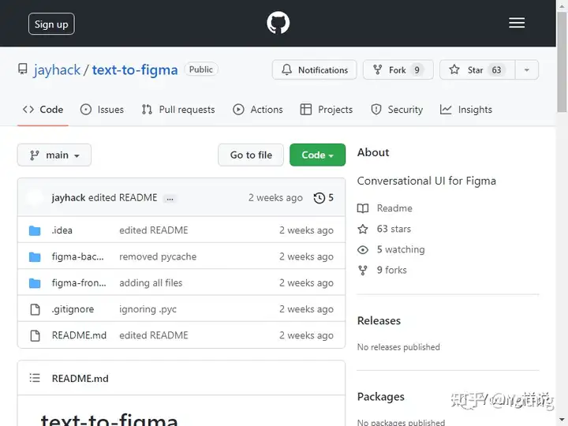
Task: Open the text-to-figma repository link
Action: point(135,69)
